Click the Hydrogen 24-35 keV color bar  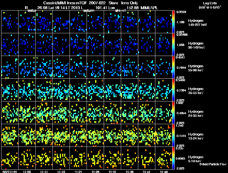pos(173,113)
